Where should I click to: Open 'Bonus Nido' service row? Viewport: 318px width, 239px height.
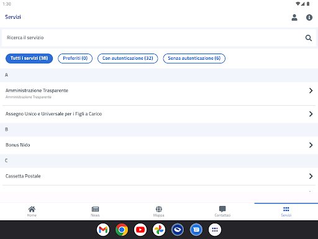pyautogui.click(x=159, y=145)
